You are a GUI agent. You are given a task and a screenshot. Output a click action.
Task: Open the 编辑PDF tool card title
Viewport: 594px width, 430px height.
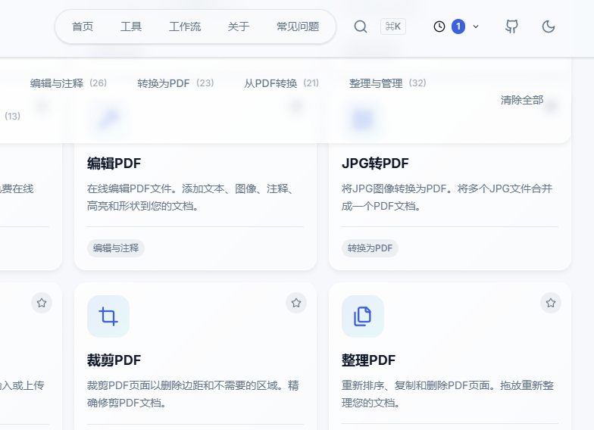(114, 164)
